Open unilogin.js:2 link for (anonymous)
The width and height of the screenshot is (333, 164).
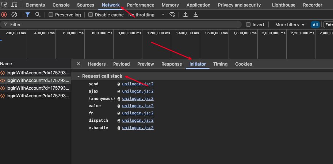point(138,98)
